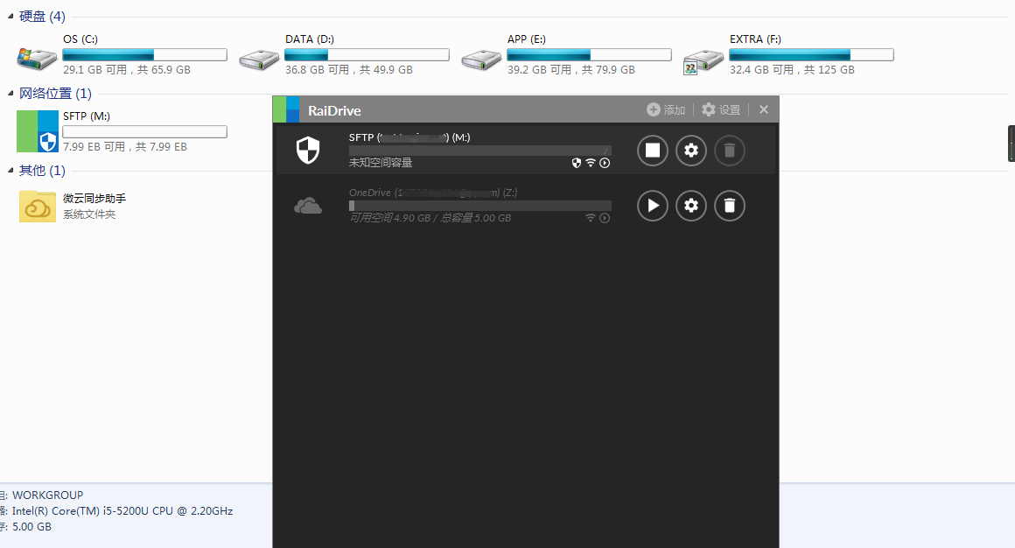Open settings for SFTP drive entry
This screenshot has width=1015, height=548.
coord(691,151)
